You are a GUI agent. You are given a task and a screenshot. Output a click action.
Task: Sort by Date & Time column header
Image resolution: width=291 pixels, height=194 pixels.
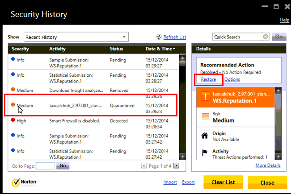(x=160, y=49)
